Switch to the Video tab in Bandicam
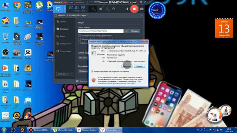The image size is (237, 133). point(61,36)
